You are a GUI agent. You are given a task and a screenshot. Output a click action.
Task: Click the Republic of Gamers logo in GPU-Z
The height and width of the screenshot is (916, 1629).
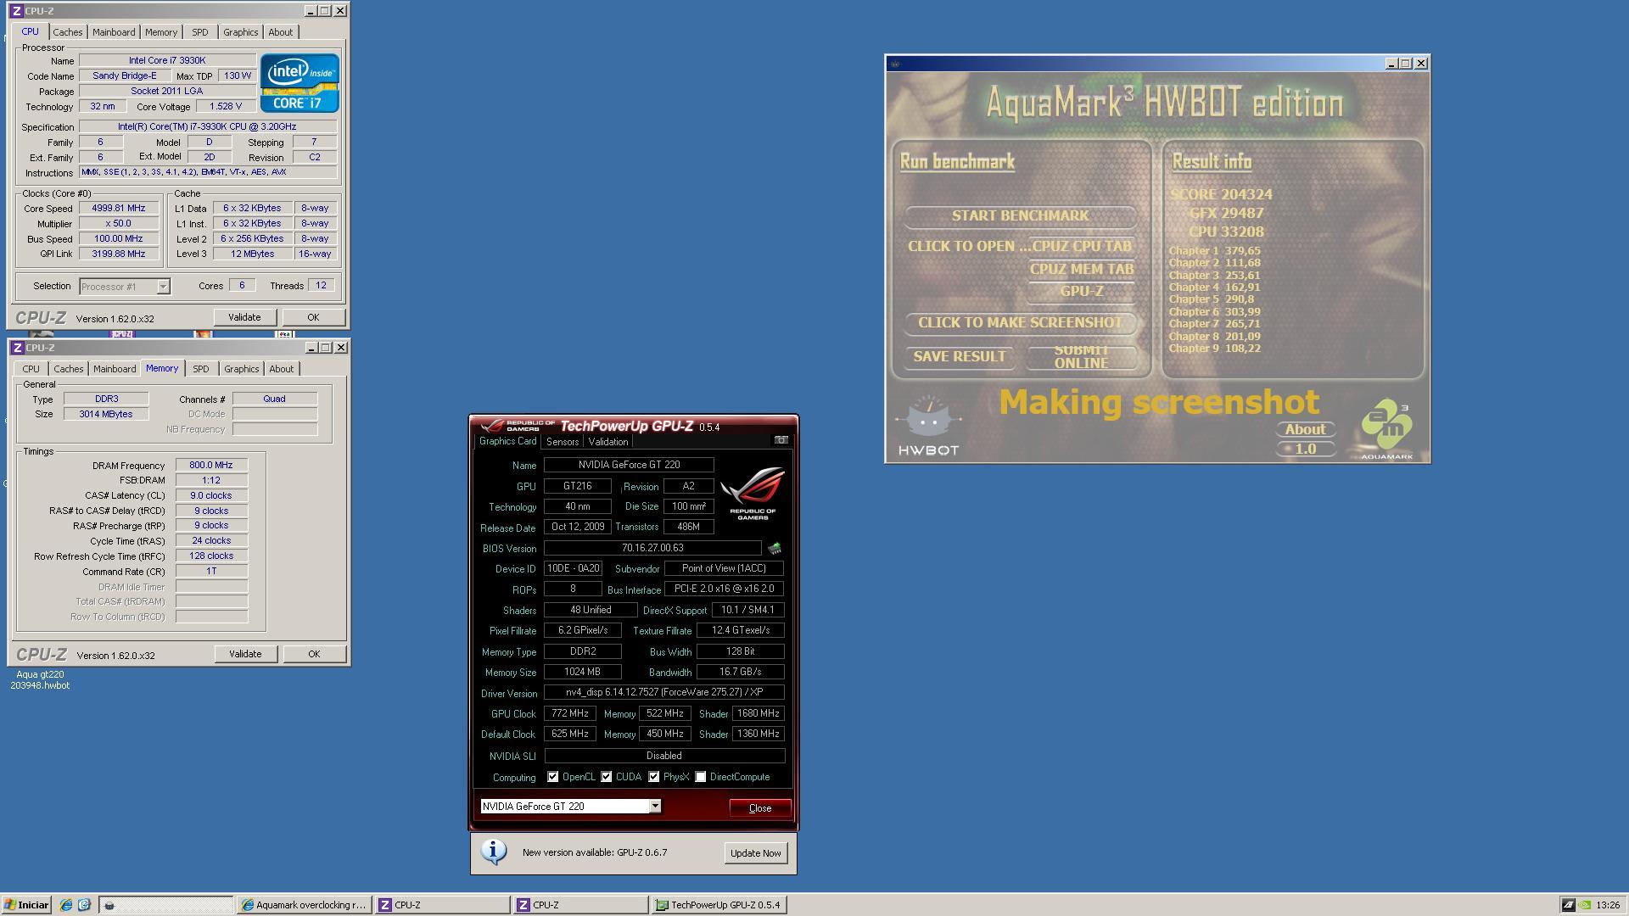[x=752, y=494]
